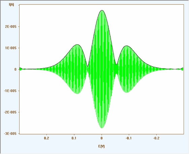Click the I[A] y-axis title
189x154 pixels.
(11, 5)
